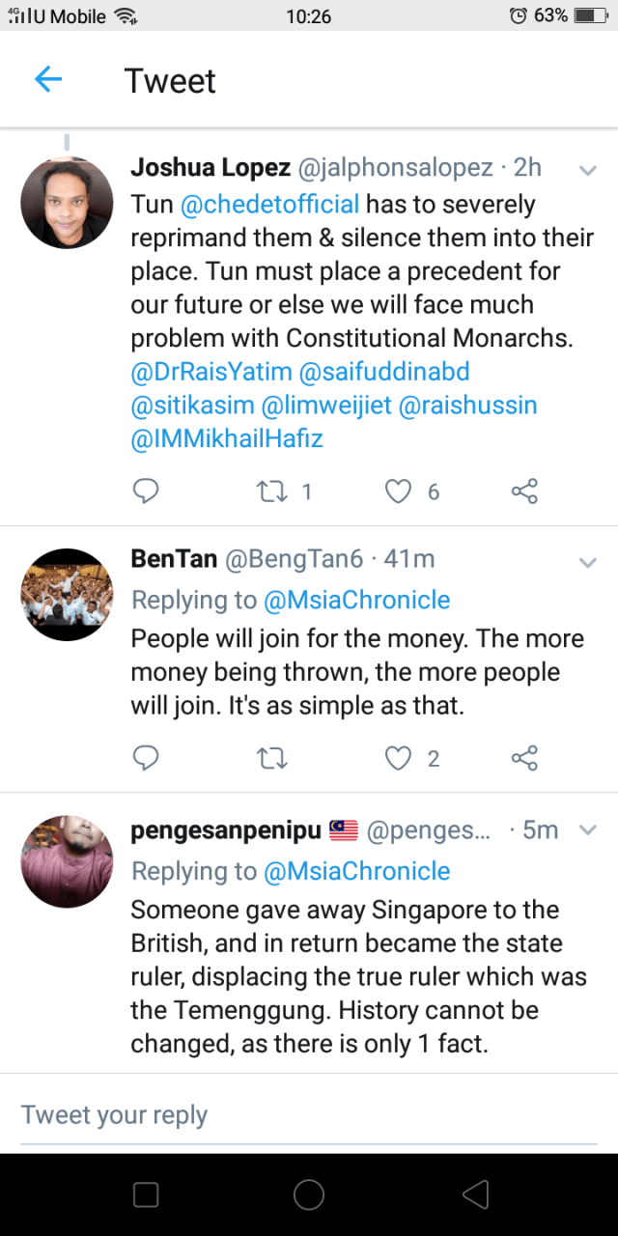Expand the menu chevron on BenTan's tweet
The height and width of the screenshot is (1236, 618).
(587, 562)
